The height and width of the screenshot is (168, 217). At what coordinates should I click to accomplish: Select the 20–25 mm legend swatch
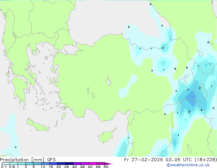[x=61, y=164]
